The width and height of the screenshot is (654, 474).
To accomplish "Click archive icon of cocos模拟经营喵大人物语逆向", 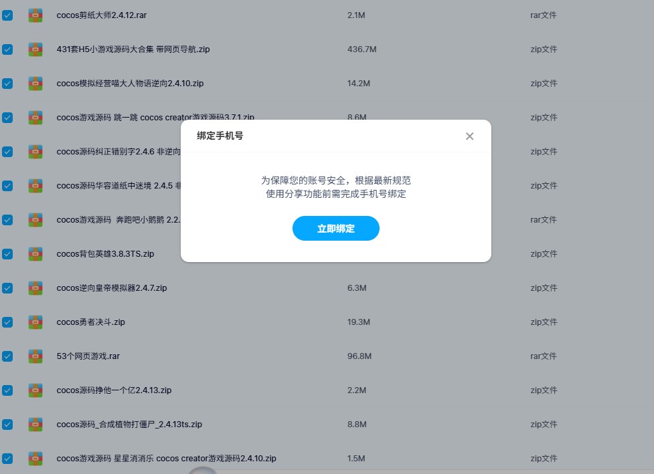I will 35,84.
